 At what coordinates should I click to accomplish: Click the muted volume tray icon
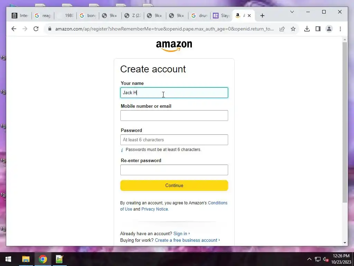point(326,259)
